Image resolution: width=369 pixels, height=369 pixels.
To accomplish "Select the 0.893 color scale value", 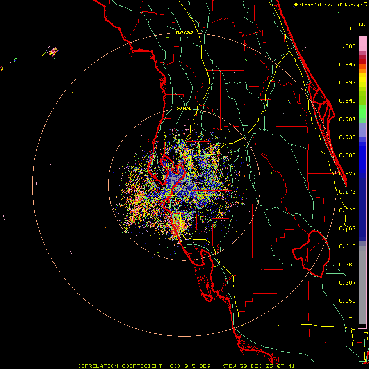I will 347,82.
